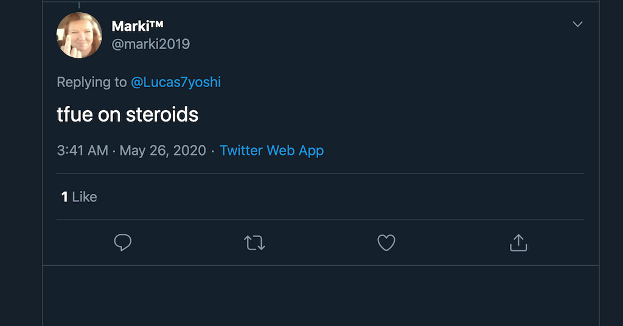623x326 pixels.
Task: Click the like count number "1"
Action: pyautogui.click(x=64, y=197)
